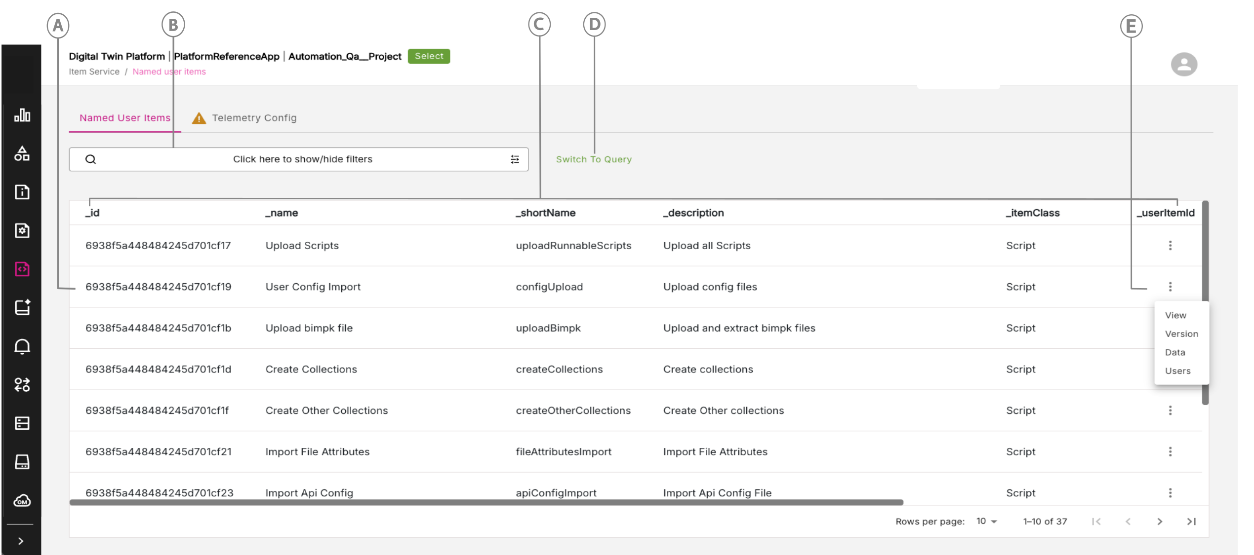Screen dimensions: 1254x555
Task: Go to the next page of results
Action: (x=1160, y=521)
